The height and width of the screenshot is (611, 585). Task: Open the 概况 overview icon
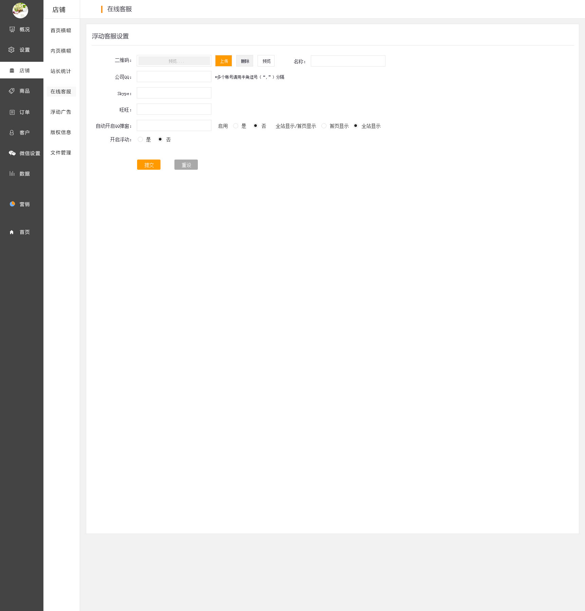[x=12, y=30]
